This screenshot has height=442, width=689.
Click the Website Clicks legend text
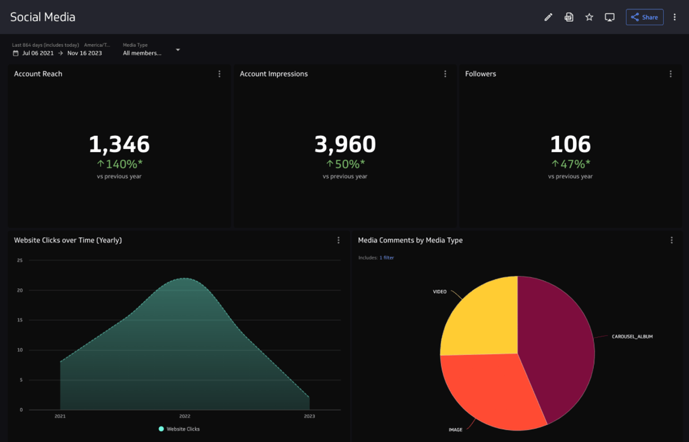point(183,429)
